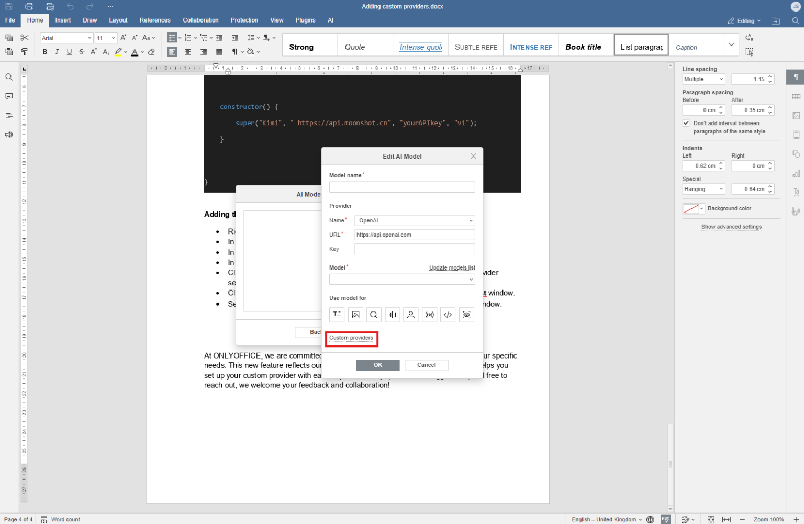Open Chart settings in right sidebar

[x=796, y=173]
